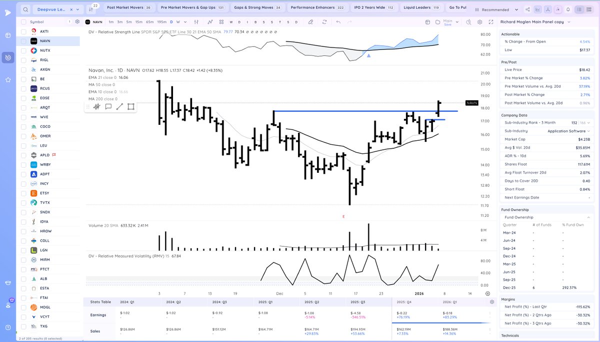Viewport: 600px width, 342px height.
Task: Check the RIGL row checkbox
Action: [x=23, y=60]
